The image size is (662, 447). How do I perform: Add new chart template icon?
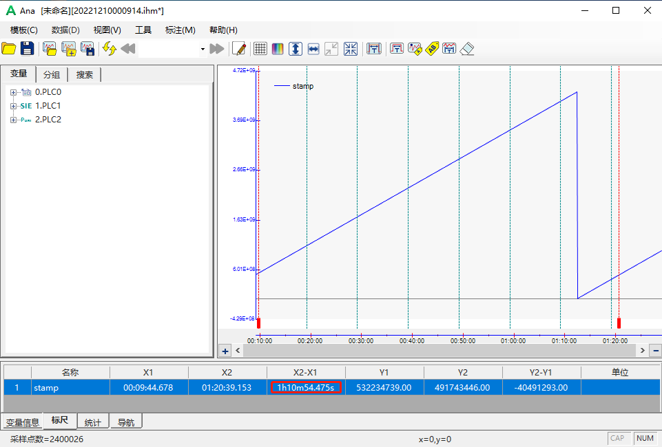click(69, 49)
